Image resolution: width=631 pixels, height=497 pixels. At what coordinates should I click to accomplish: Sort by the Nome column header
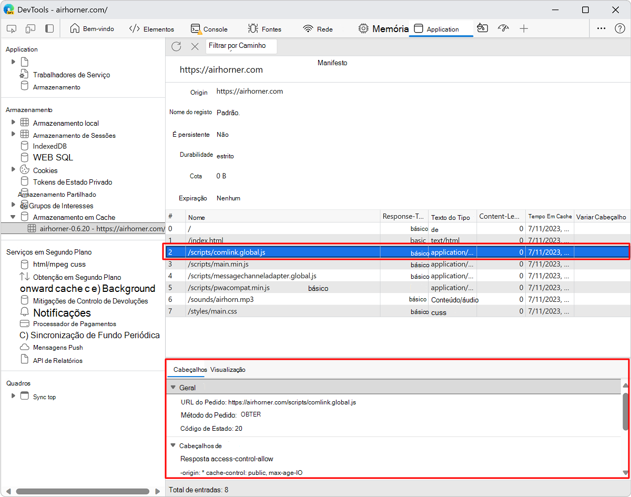[283, 217]
